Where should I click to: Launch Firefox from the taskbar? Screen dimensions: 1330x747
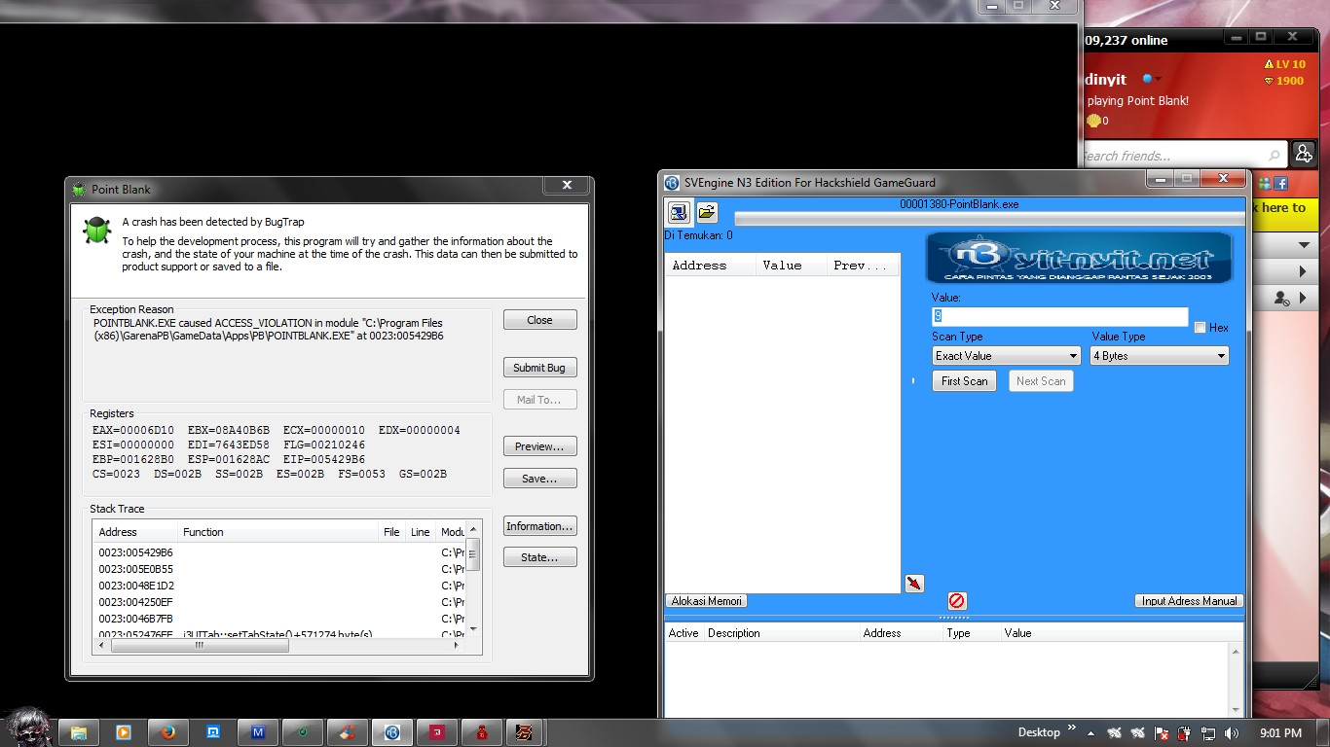168,732
